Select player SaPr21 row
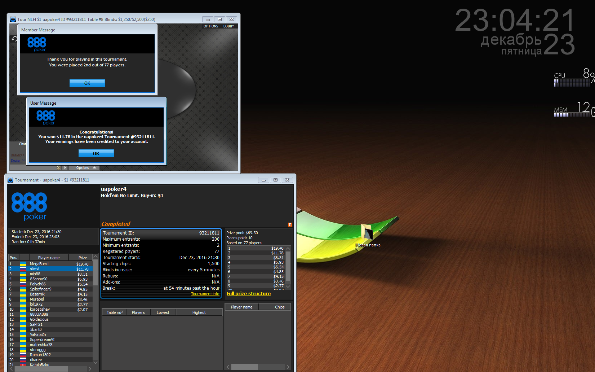595x372 pixels. 50,324
